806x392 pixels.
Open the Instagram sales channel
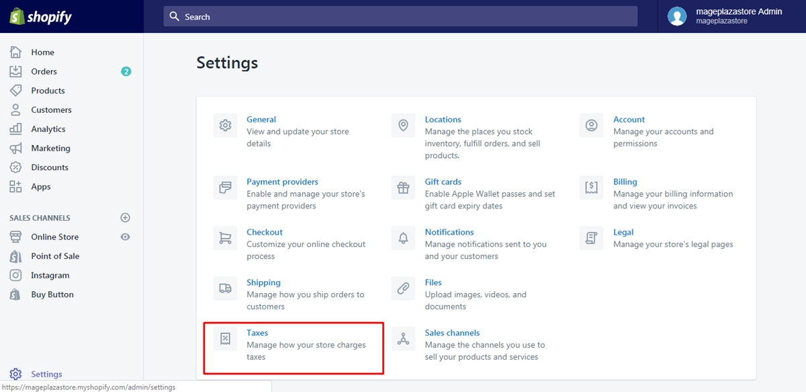[50, 275]
